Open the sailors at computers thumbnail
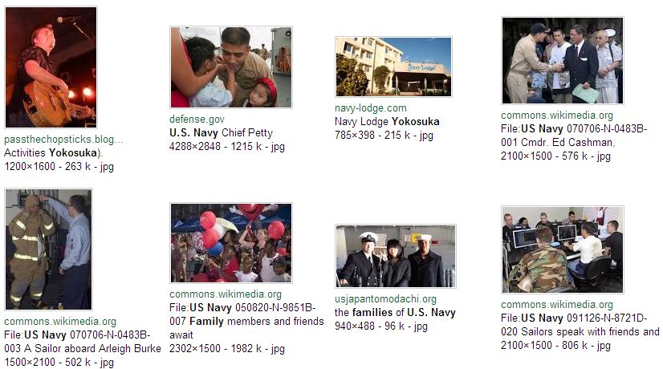 (563, 249)
